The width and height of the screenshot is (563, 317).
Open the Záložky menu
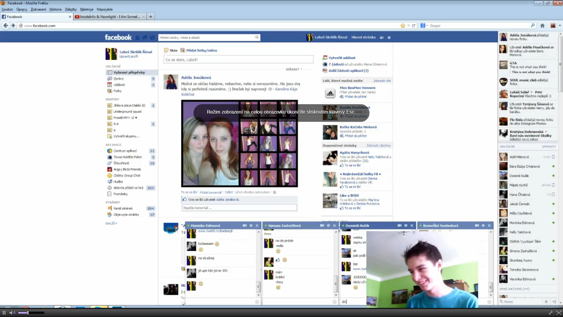point(71,9)
